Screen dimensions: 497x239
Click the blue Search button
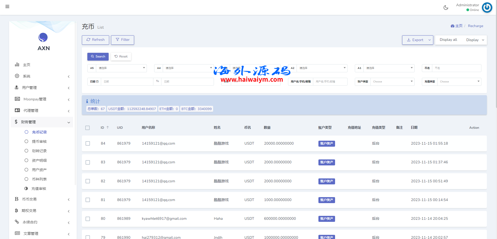98,56
